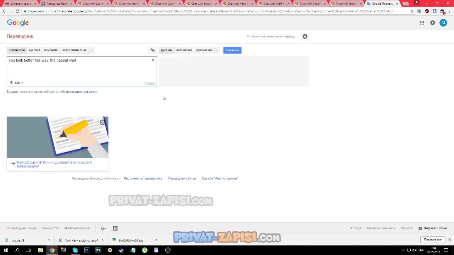Click the swap languages icon
This screenshot has height=255, width=454.
tap(153, 50)
